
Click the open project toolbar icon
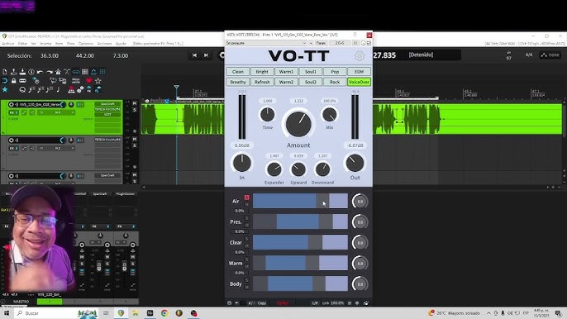click(x=13, y=72)
